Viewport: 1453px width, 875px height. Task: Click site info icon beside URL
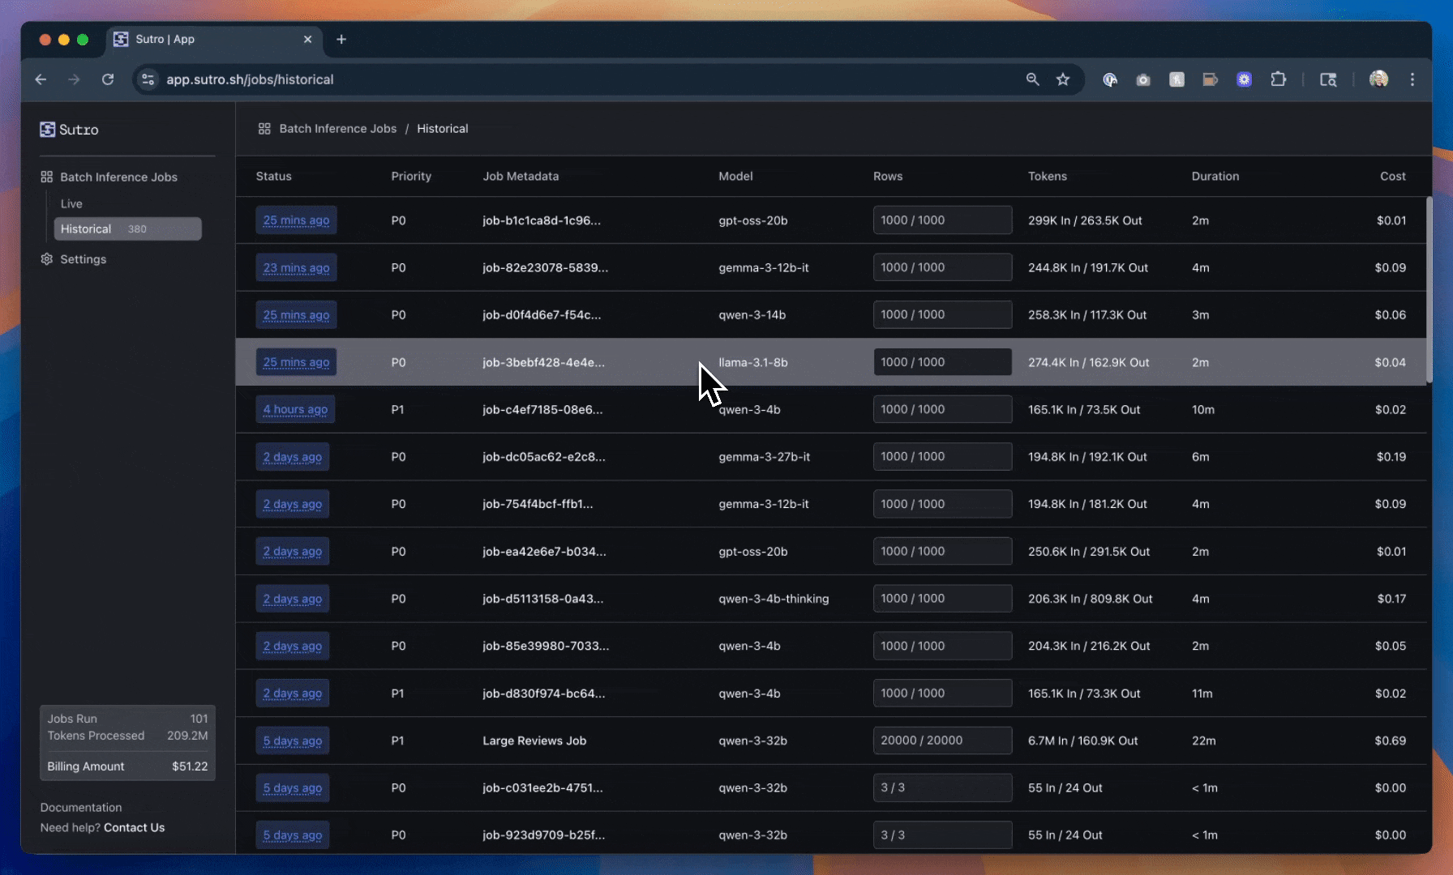point(148,79)
